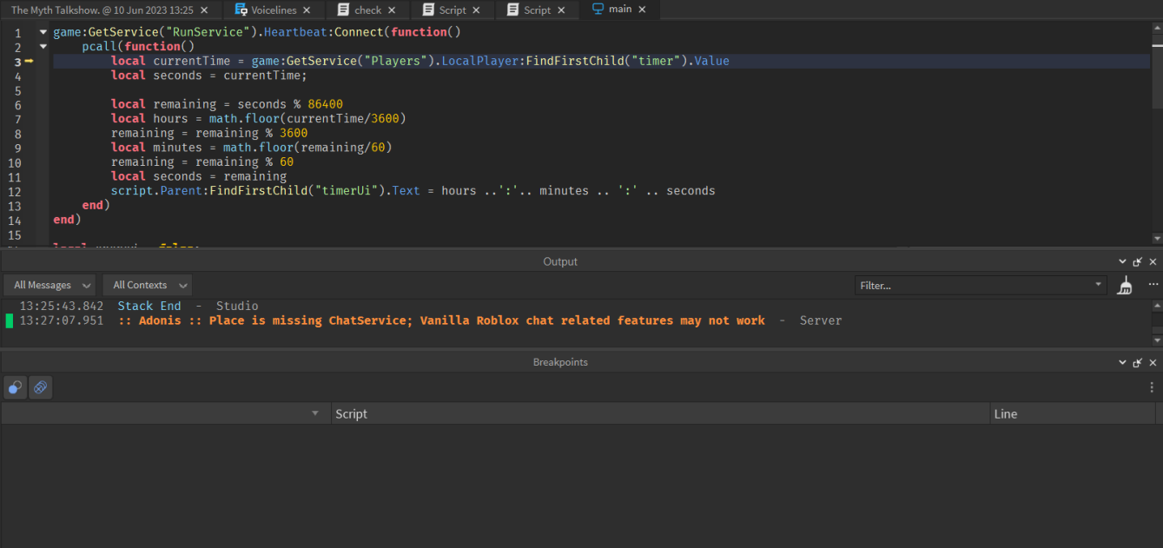The image size is (1163, 548).
Task: Open the All Contexts dropdown
Action: [x=147, y=285]
